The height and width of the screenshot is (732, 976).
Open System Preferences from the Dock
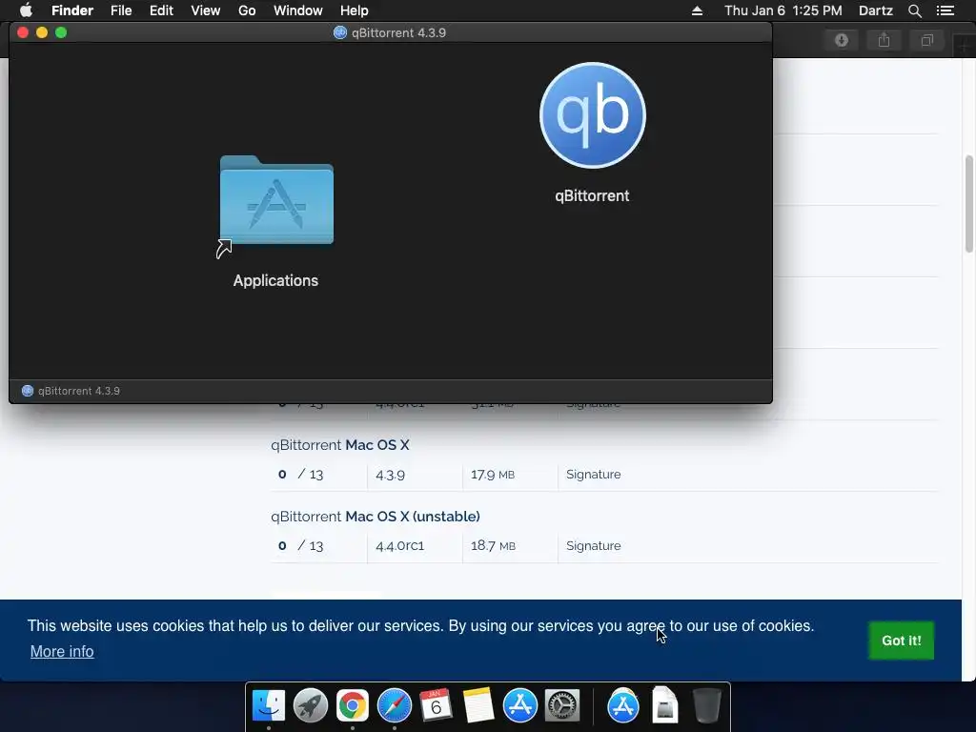tap(562, 706)
